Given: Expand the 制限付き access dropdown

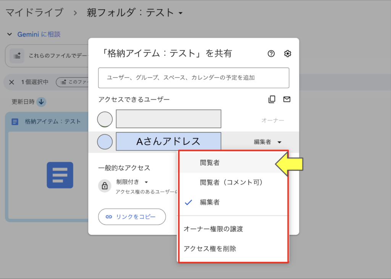Looking at the screenshot, I should (132, 182).
